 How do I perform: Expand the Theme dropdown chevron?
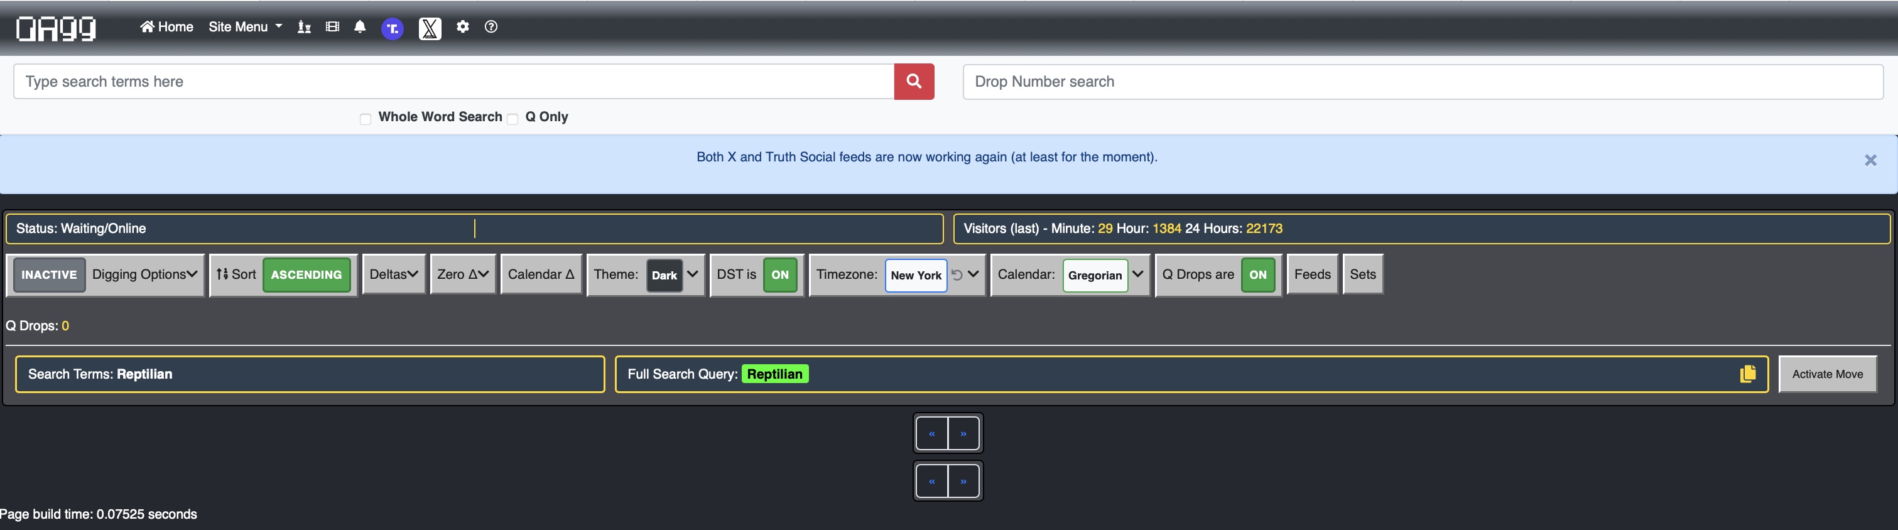click(x=693, y=274)
